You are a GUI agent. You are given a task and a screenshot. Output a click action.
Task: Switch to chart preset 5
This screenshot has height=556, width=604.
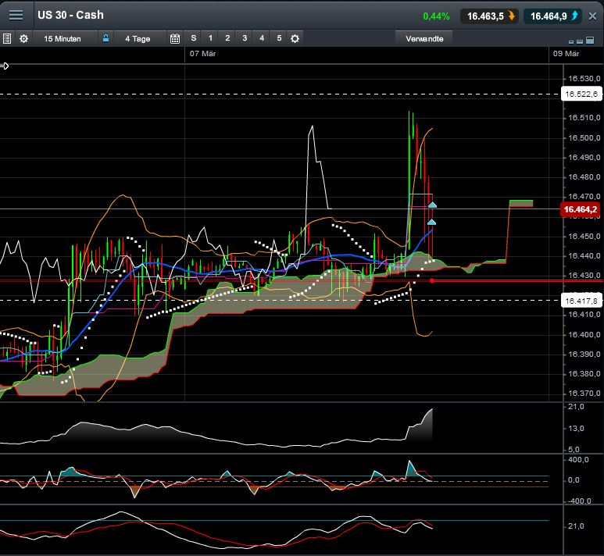[x=279, y=38]
